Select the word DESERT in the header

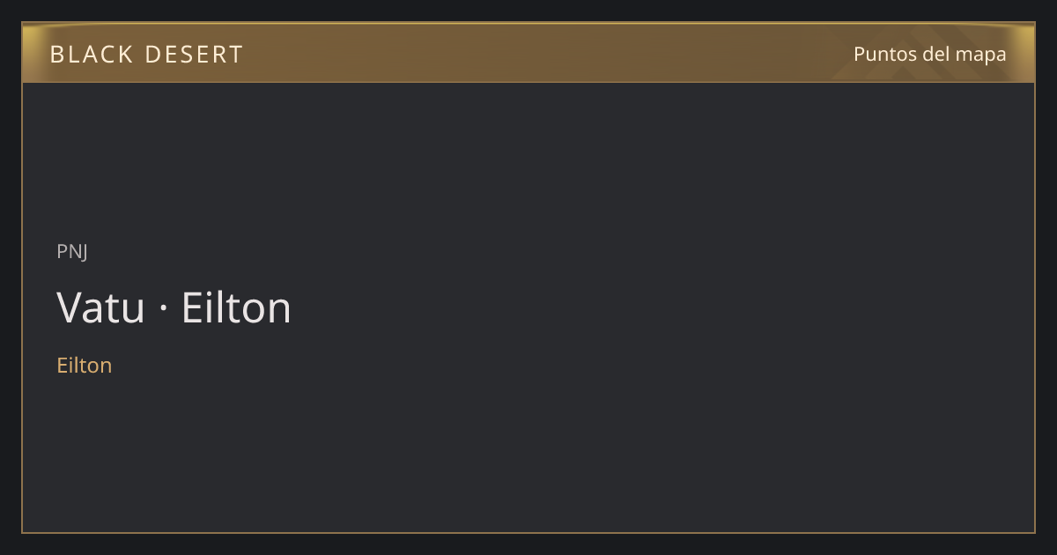coord(194,55)
